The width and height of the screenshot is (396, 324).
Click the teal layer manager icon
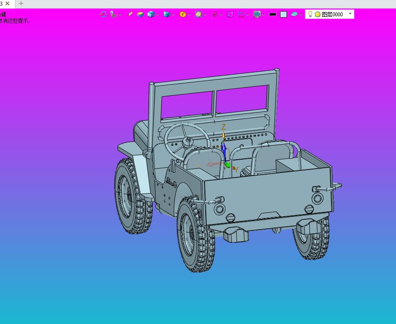294,15
